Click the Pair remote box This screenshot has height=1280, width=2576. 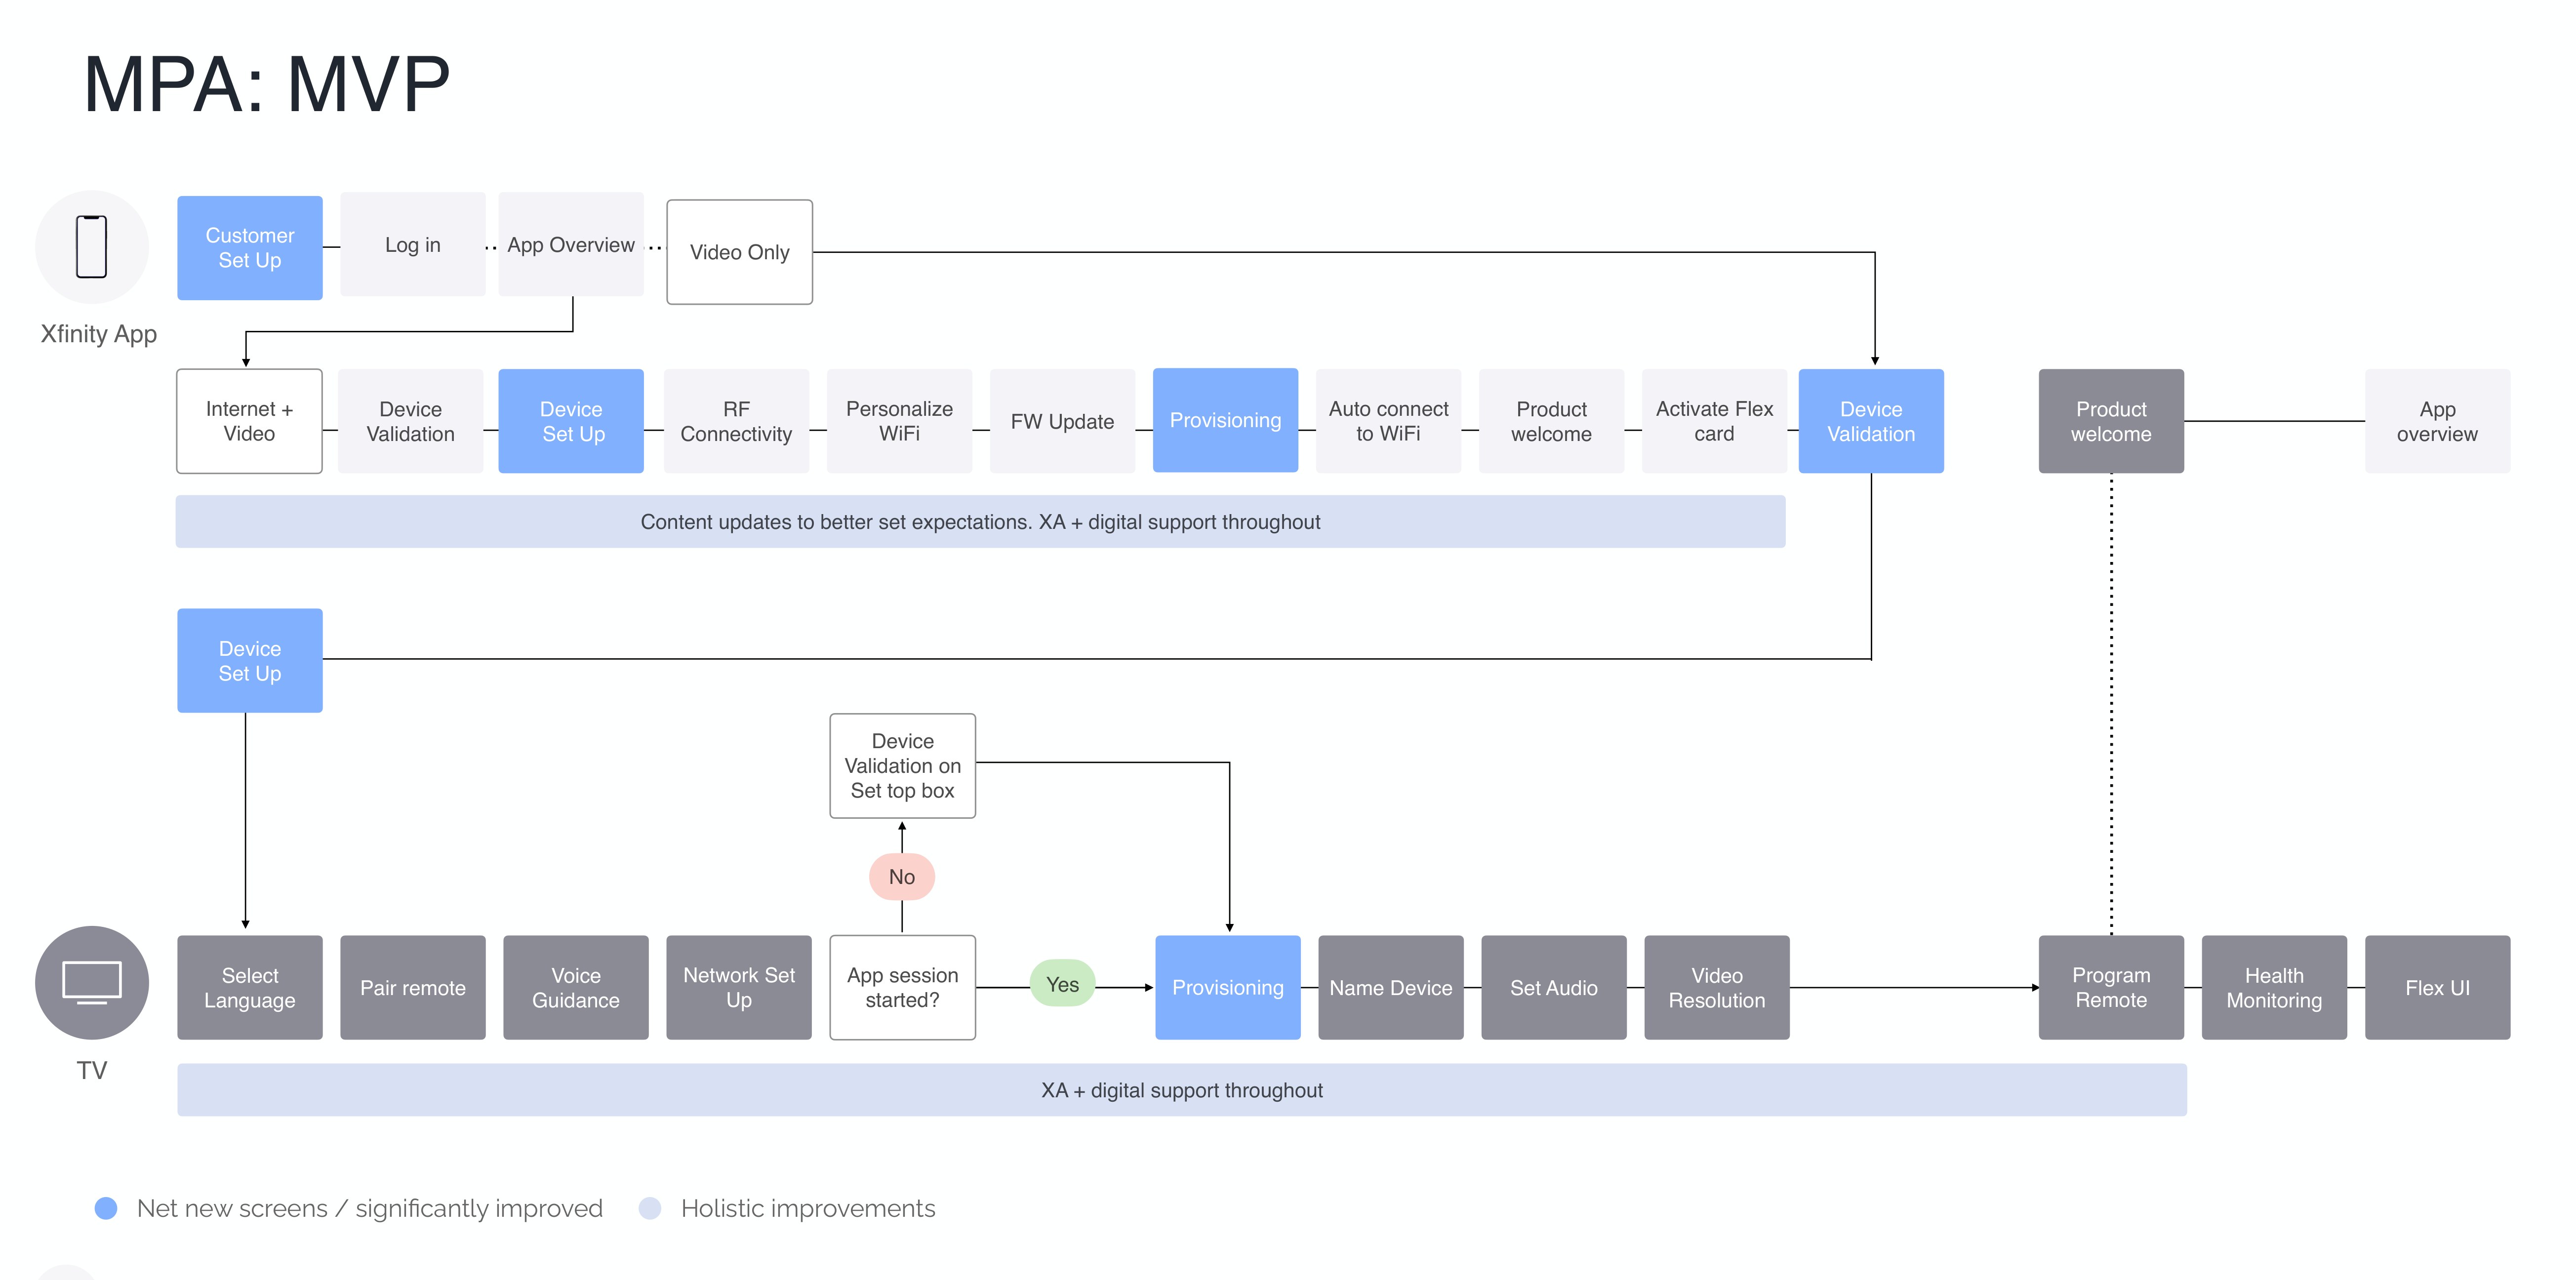(413, 987)
